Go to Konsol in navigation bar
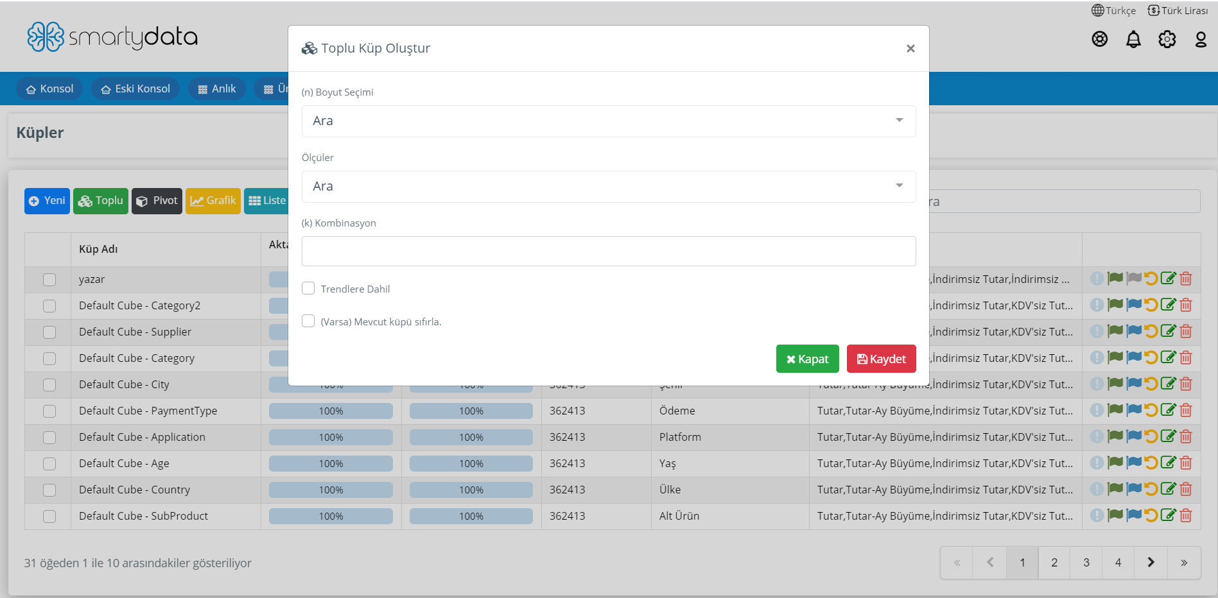This screenshot has height=598, width=1218. [x=49, y=89]
